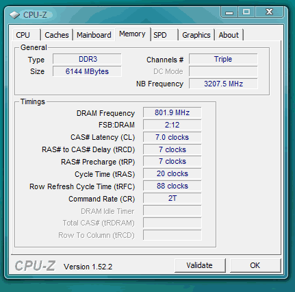Click the FSB:DRAM value 2:12
Image resolution: width=295 pixels, height=292 pixels.
[x=172, y=125]
